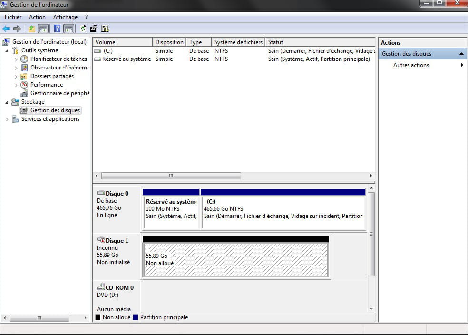Click the Properties toolbar icon
Image resolution: width=468 pixels, height=335 pixels.
(x=94, y=29)
